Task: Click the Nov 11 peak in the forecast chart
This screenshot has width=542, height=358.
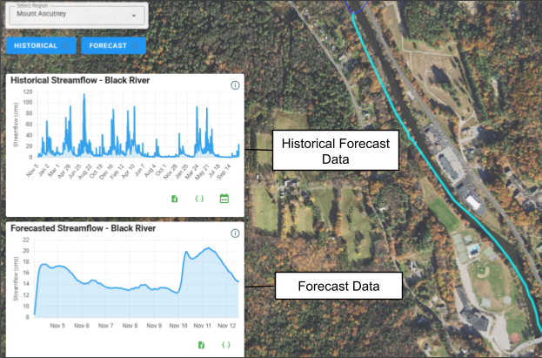Action: pos(208,248)
